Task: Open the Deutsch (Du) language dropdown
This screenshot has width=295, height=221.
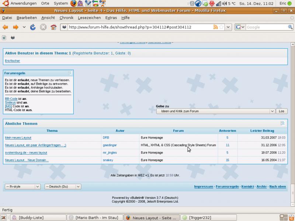Action: (63, 187)
